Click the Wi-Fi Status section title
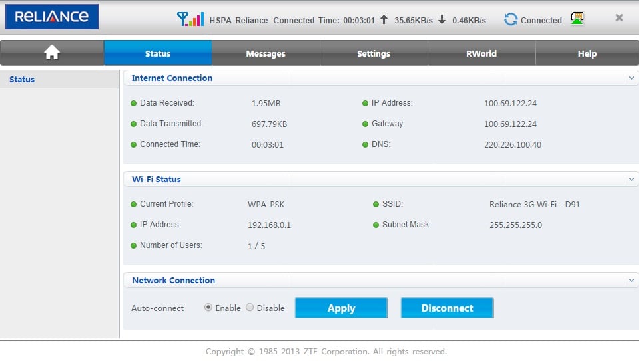Image resolution: width=640 pixels, height=361 pixels. (157, 180)
